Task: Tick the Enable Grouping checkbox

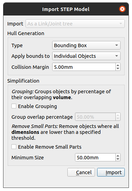Action: tap(14, 106)
